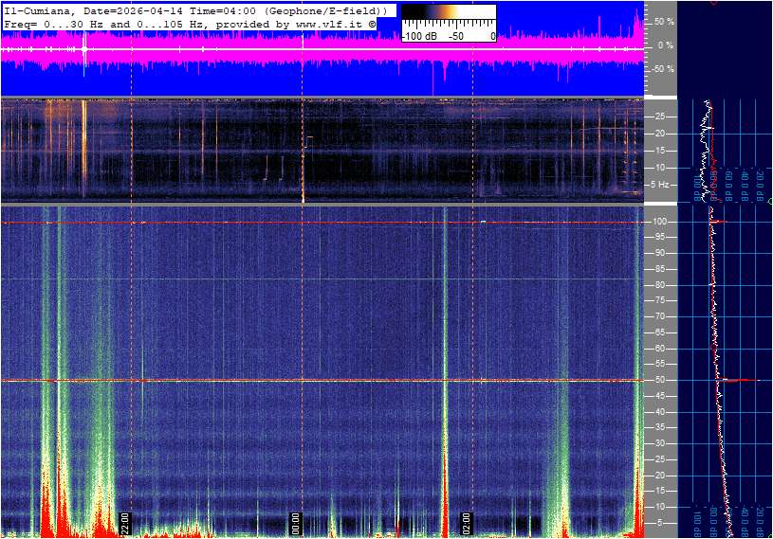Click the '95' frequency axis label
The width and height of the screenshot is (773, 539).
(660, 237)
